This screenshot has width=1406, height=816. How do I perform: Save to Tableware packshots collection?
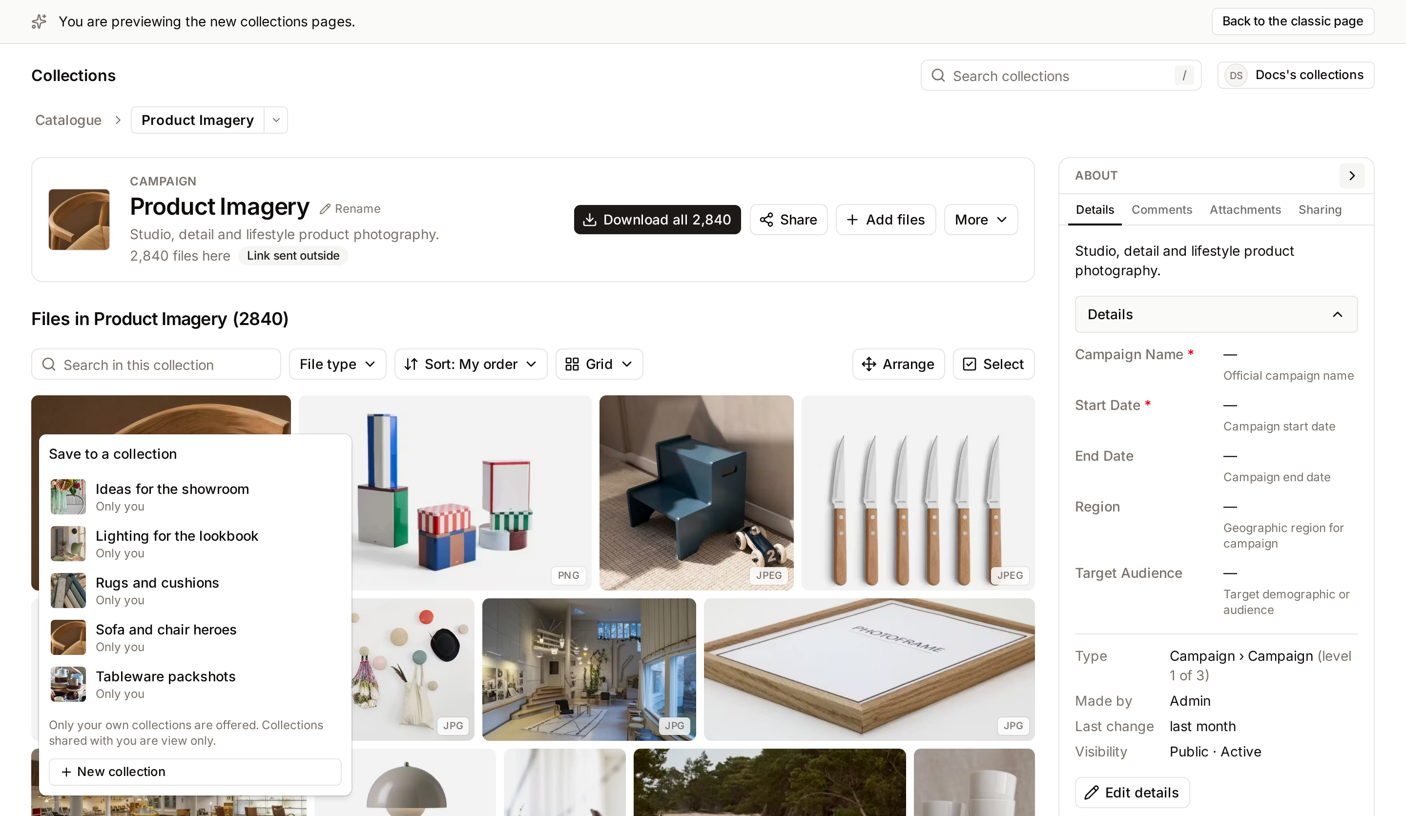click(x=195, y=684)
